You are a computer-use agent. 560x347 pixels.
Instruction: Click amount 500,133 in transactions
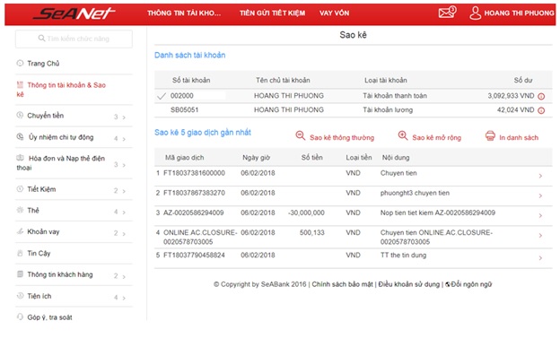pyautogui.click(x=311, y=232)
